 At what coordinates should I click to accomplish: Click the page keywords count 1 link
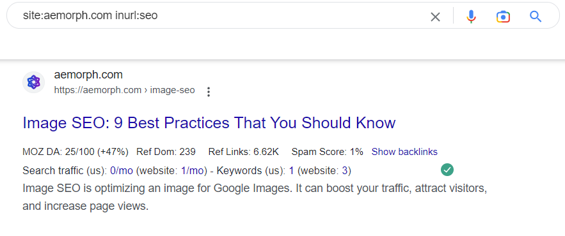[291, 171]
